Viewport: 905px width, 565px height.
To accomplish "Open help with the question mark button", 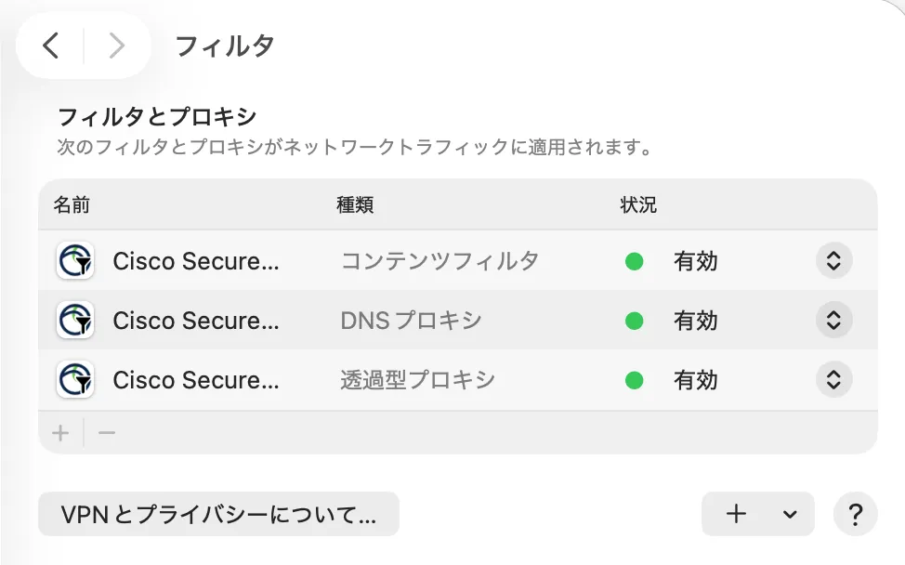I will click(x=856, y=514).
